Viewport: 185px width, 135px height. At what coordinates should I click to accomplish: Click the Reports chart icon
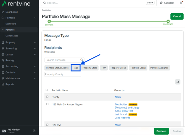[3, 84]
